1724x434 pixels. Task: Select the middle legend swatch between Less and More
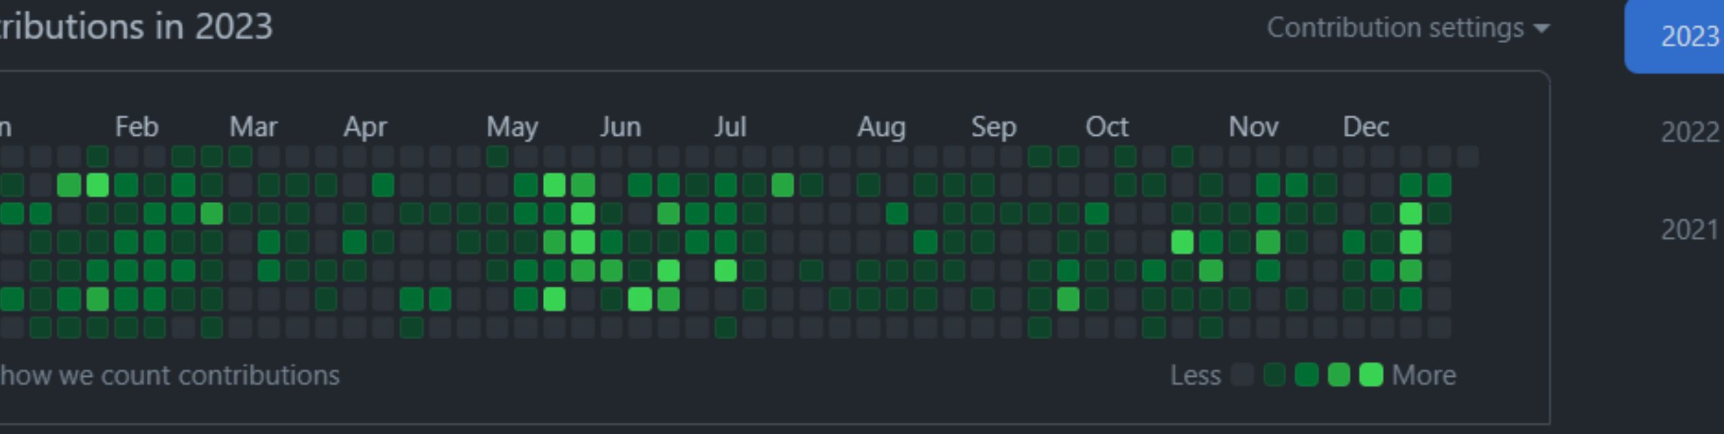[1306, 375]
